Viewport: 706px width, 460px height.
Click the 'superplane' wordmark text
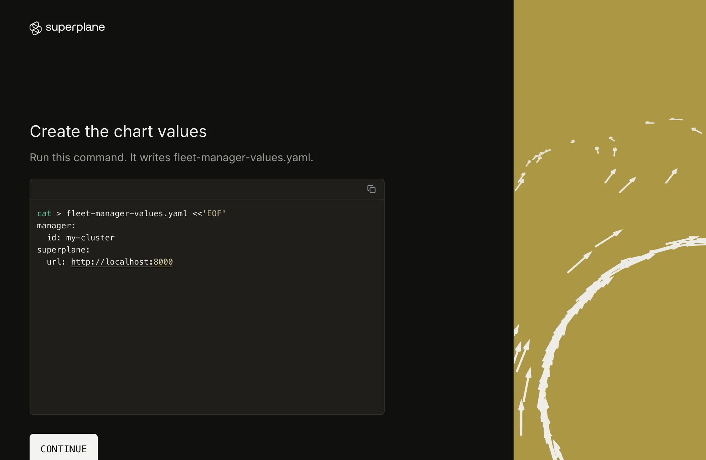coord(75,27)
